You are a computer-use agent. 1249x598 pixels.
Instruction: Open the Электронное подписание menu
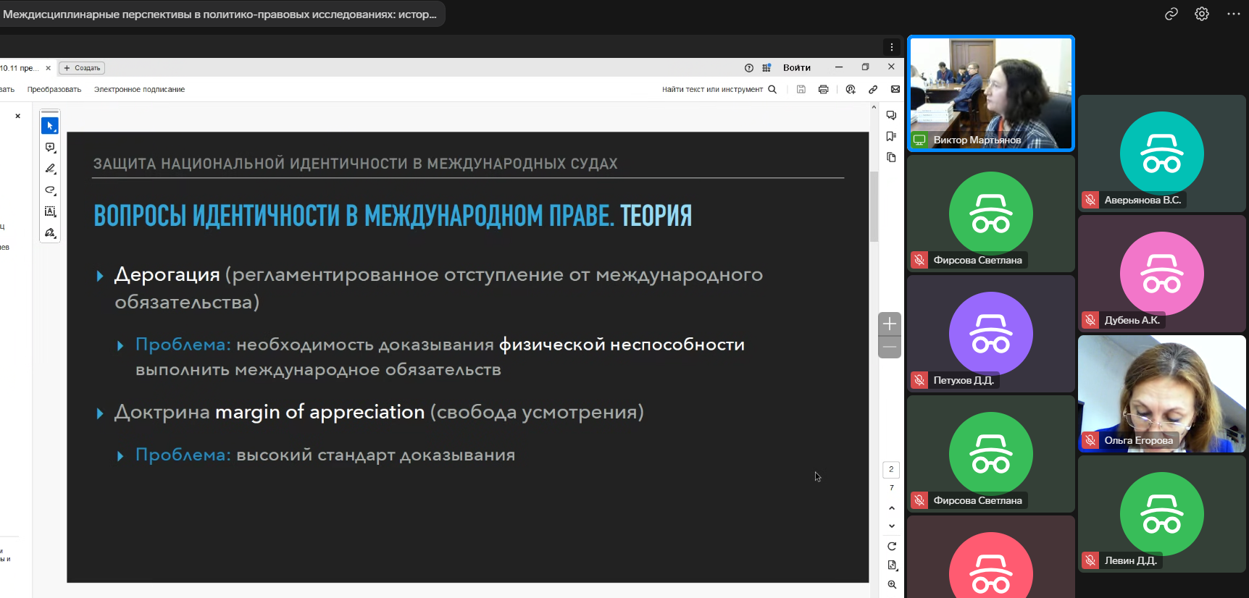(139, 90)
